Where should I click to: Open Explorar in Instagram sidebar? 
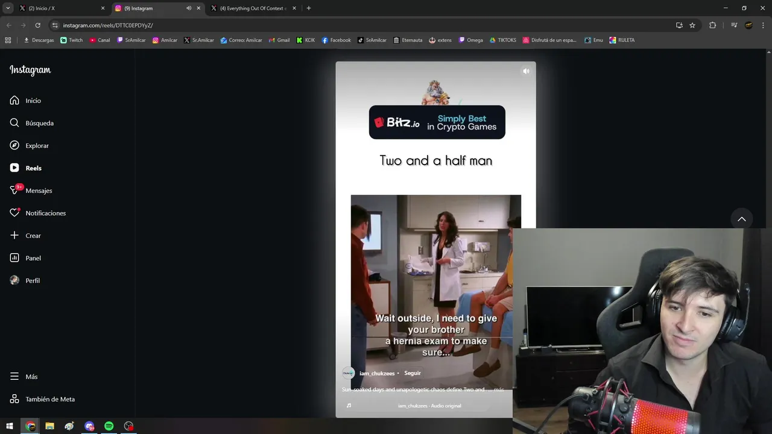click(29, 146)
